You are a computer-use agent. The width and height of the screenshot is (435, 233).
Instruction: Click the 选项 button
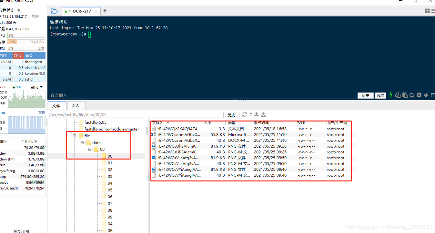[380, 95]
